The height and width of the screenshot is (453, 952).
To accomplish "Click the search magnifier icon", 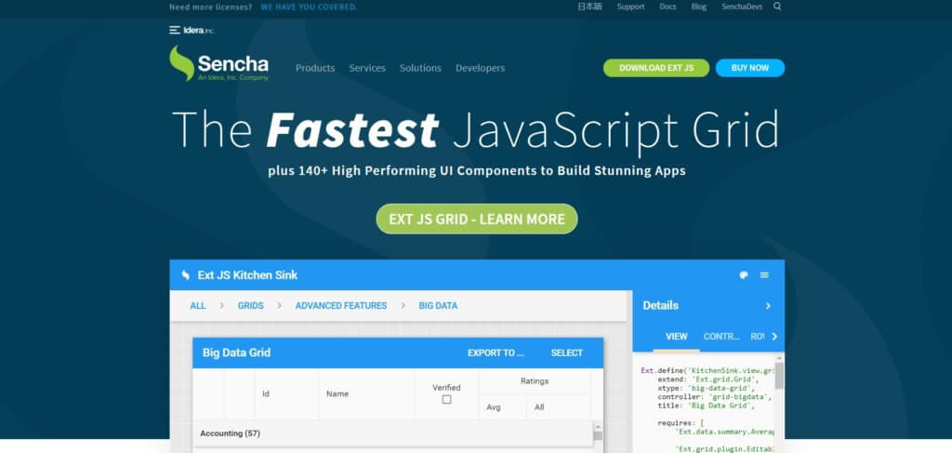I will (777, 7).
